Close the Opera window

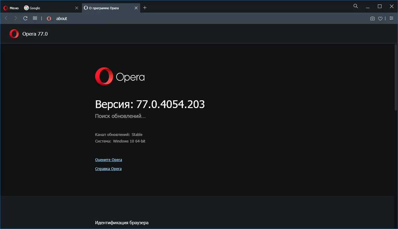click(x=392, y=6)
